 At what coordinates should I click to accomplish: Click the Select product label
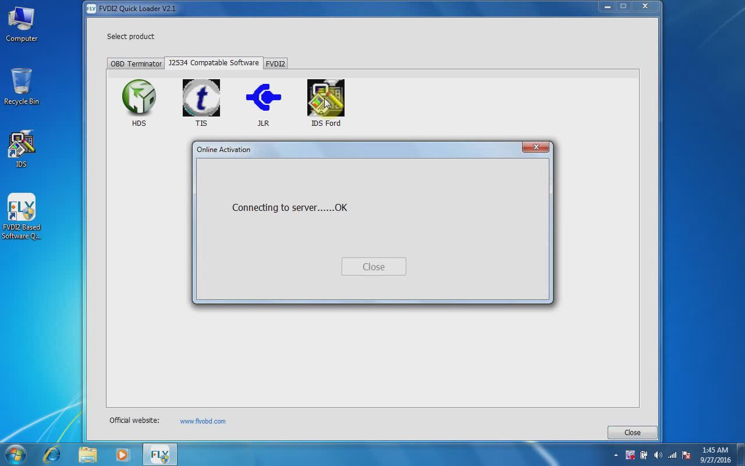click(130, 36)
